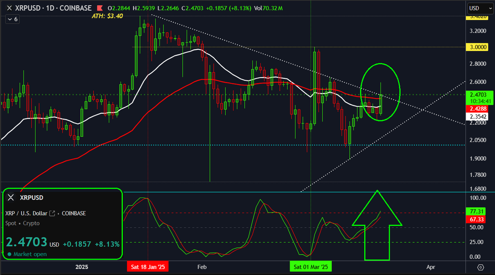
Task: Click the high value 2.5939 in header
Action: (x=146, y=8)
